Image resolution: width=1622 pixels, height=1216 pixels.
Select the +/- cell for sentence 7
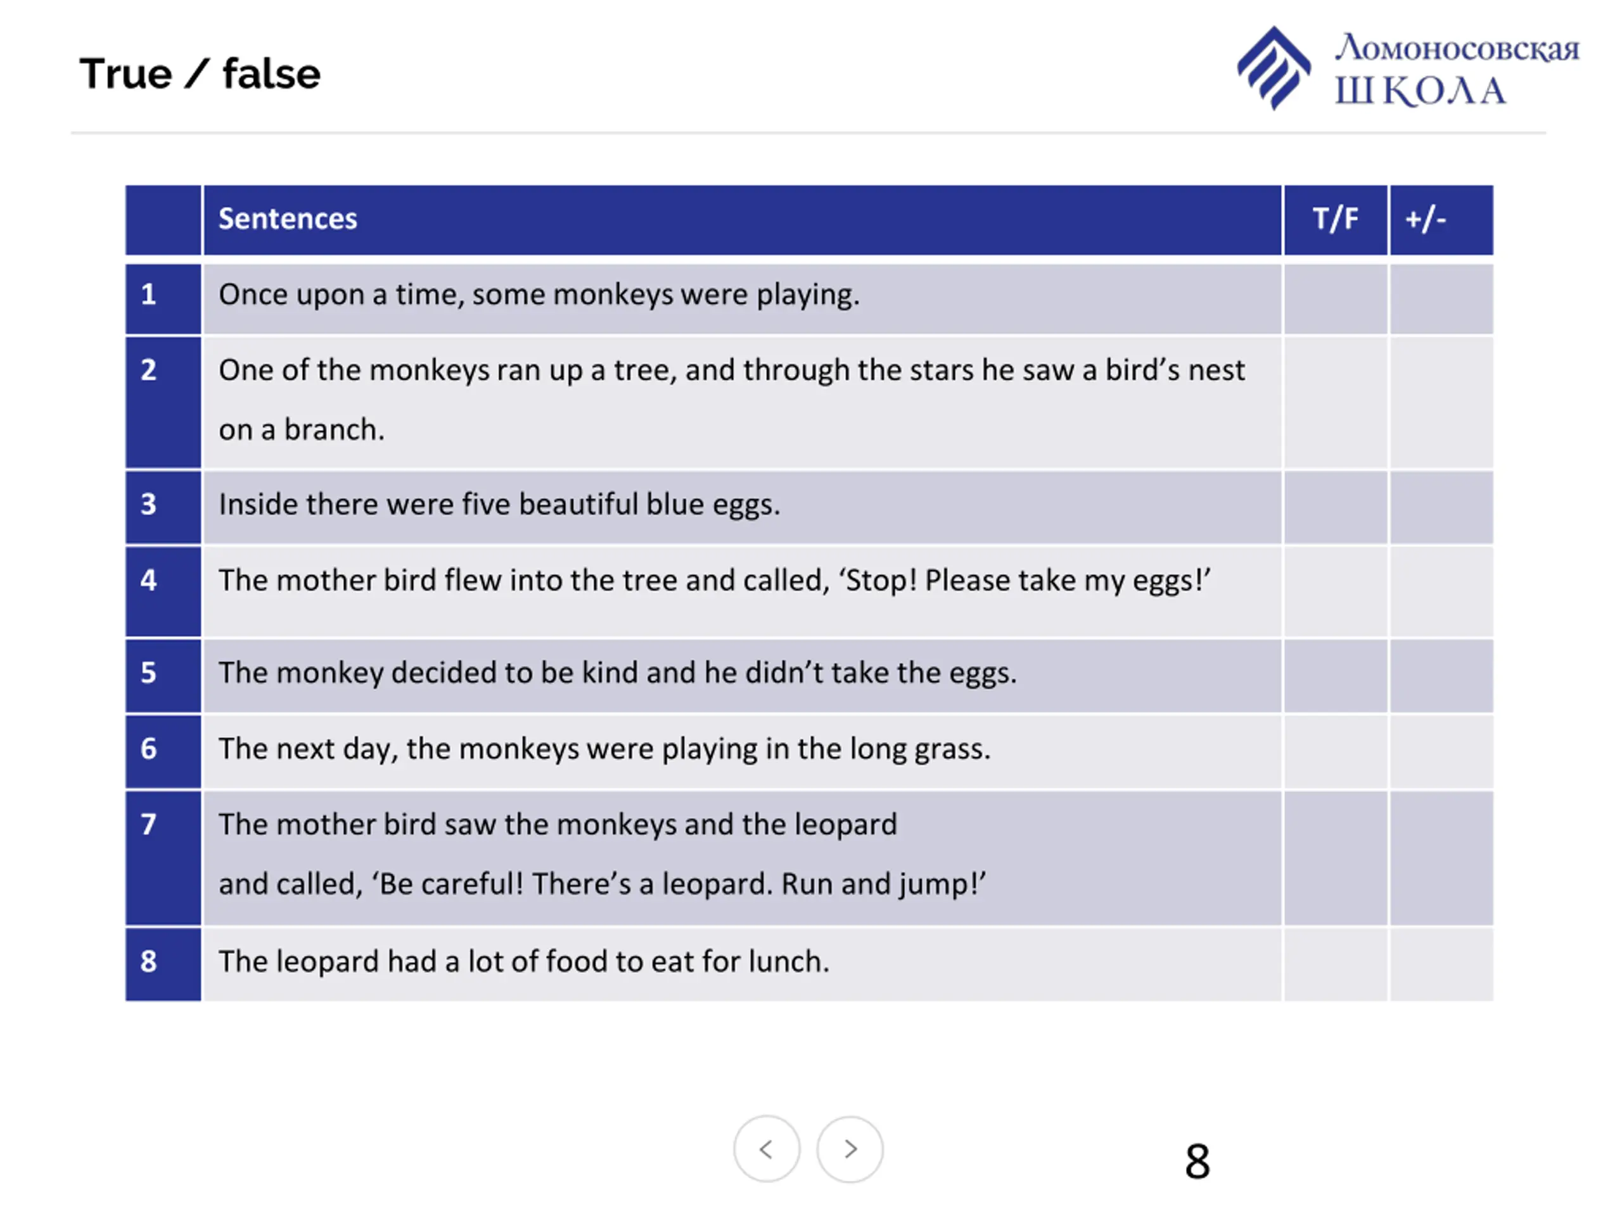pos(1441,858)
